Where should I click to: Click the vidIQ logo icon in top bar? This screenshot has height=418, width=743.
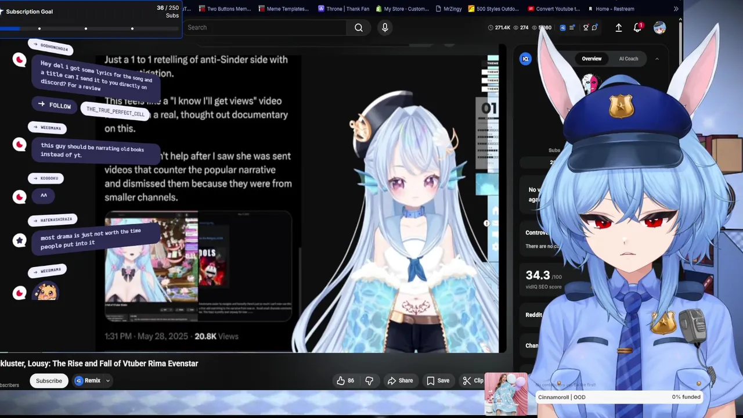coord(562,27)
